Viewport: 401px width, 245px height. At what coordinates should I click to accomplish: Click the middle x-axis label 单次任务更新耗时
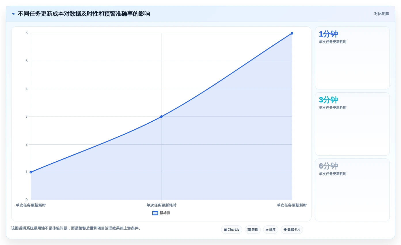[161, 205]
